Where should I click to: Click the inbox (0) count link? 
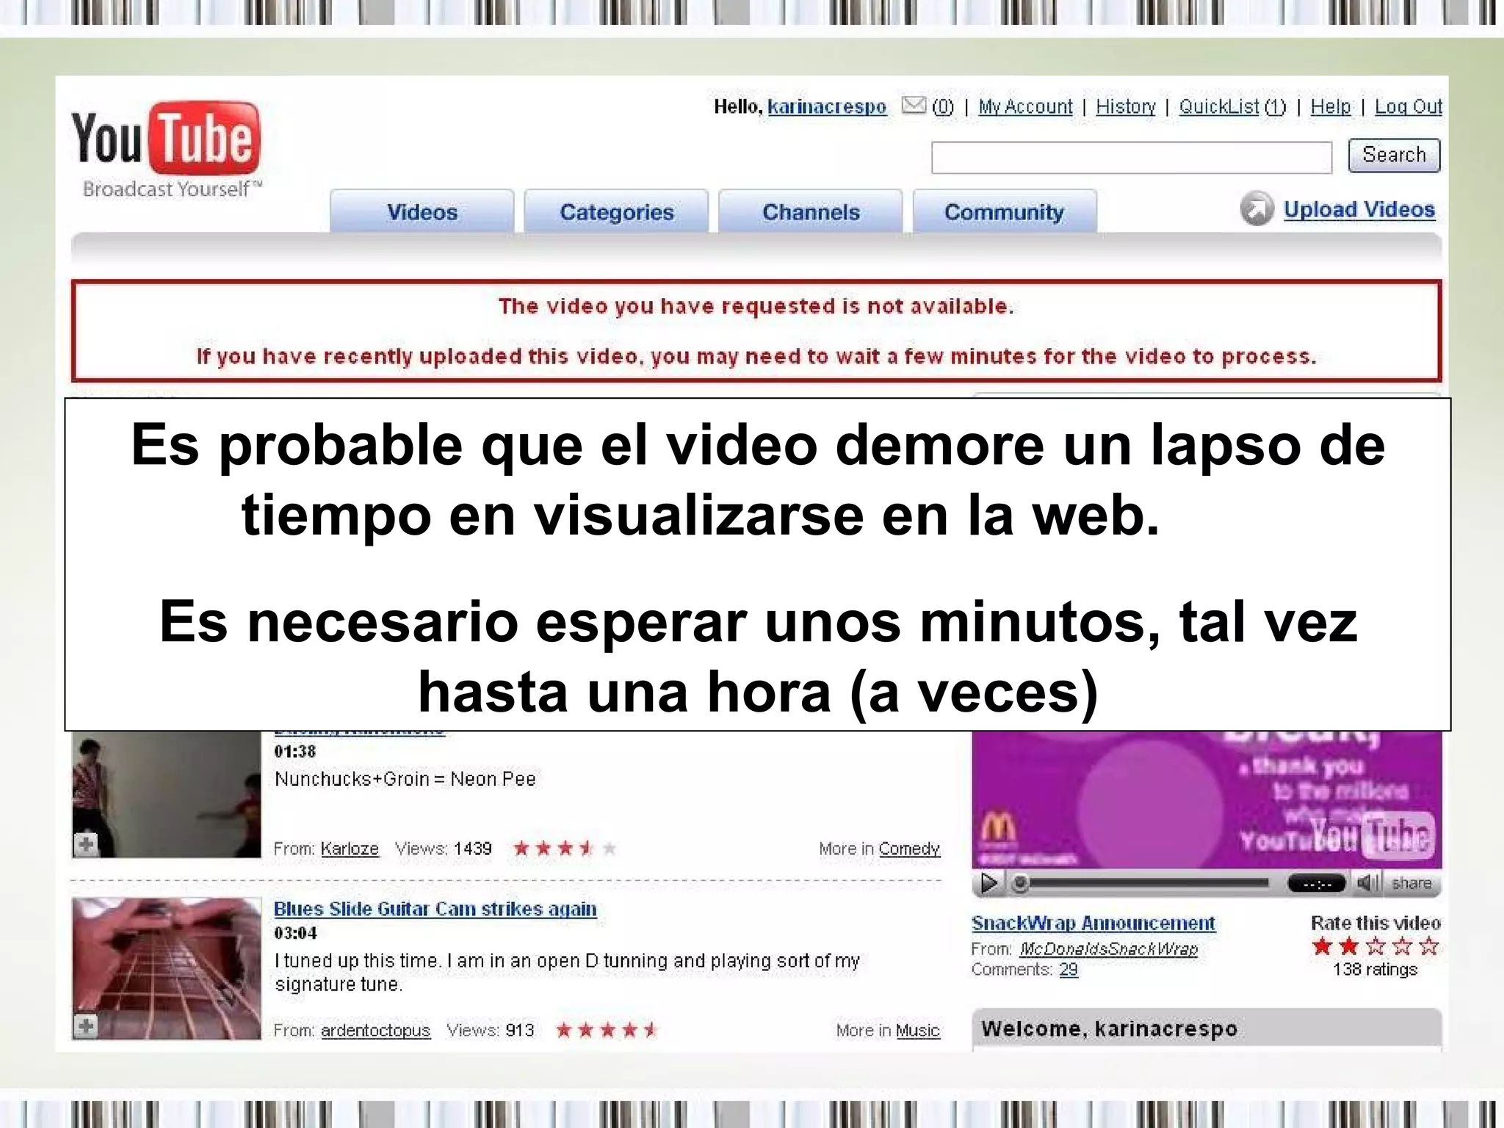(x=942, y=107)
